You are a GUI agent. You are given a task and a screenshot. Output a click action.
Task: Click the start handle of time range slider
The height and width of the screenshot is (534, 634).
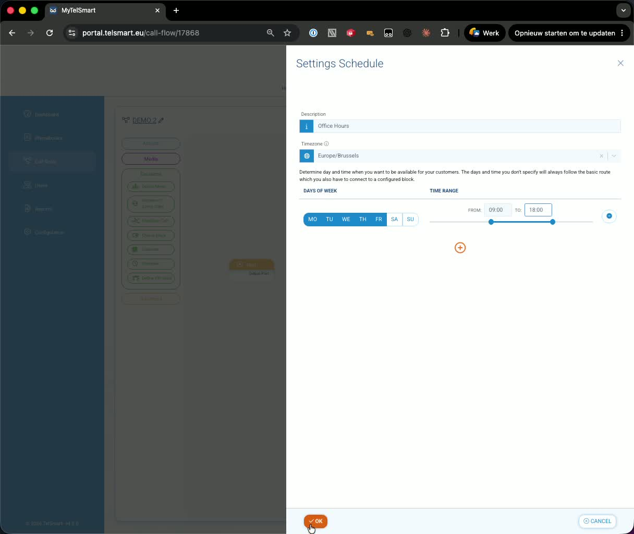(491, 222)
